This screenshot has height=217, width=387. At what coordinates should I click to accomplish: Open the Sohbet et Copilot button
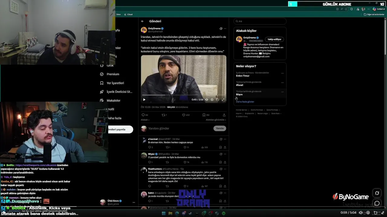(379, 9)
